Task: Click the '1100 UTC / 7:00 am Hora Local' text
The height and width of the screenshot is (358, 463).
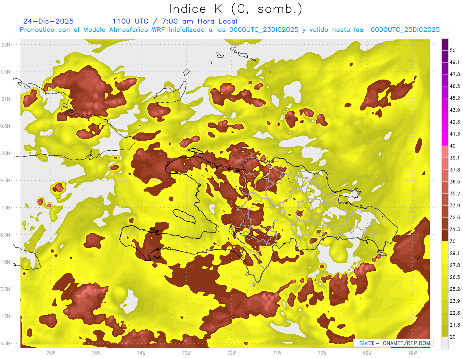Action: click(x=175, y=21)
